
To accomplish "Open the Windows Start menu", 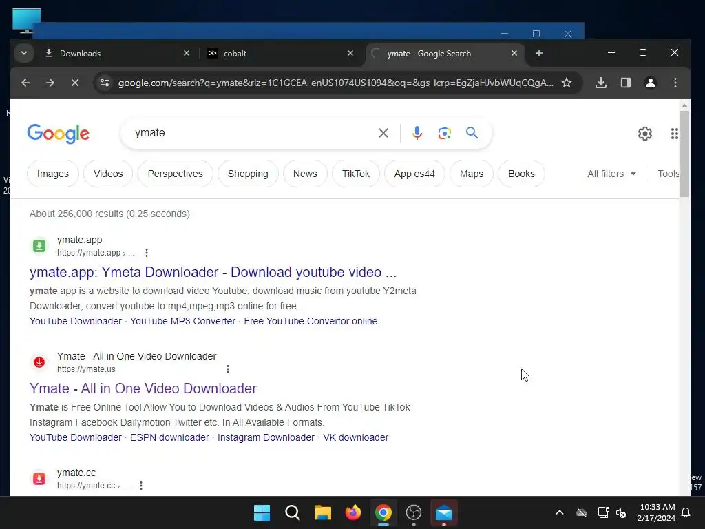I will [262, 512].
